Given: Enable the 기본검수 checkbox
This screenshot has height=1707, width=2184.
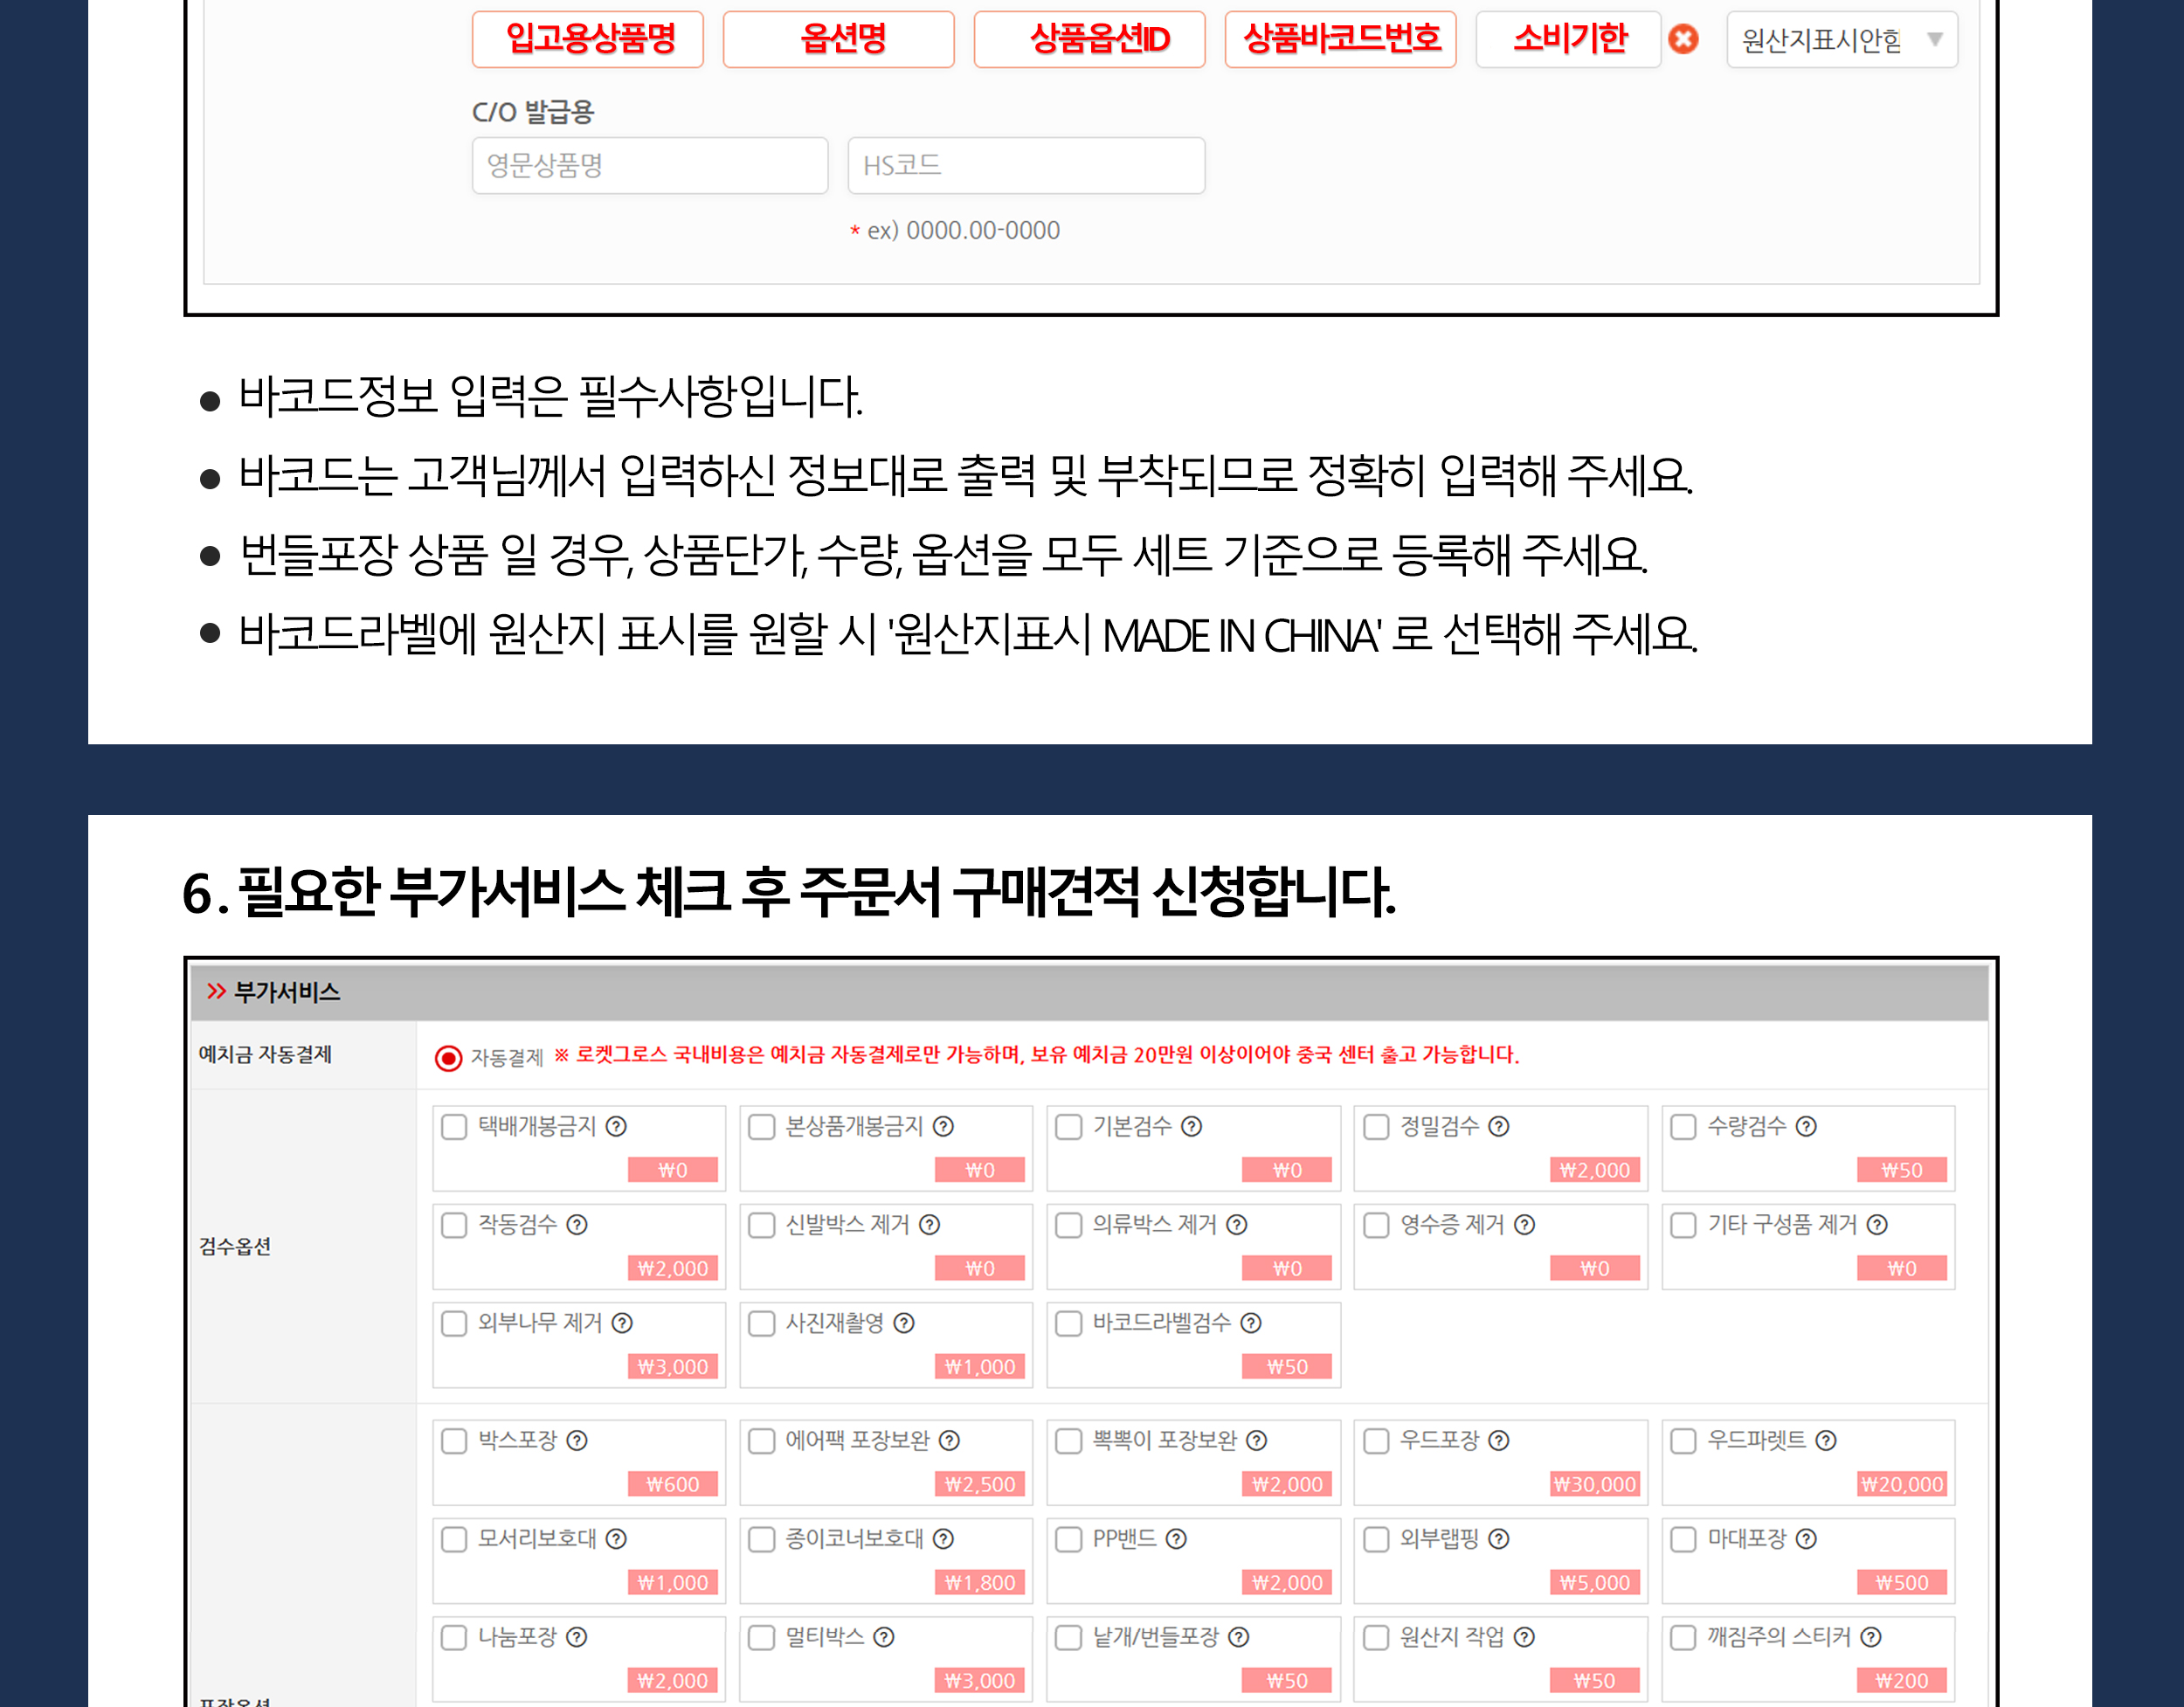Looking at the screenshot, I should (x=1069, y=1127).
